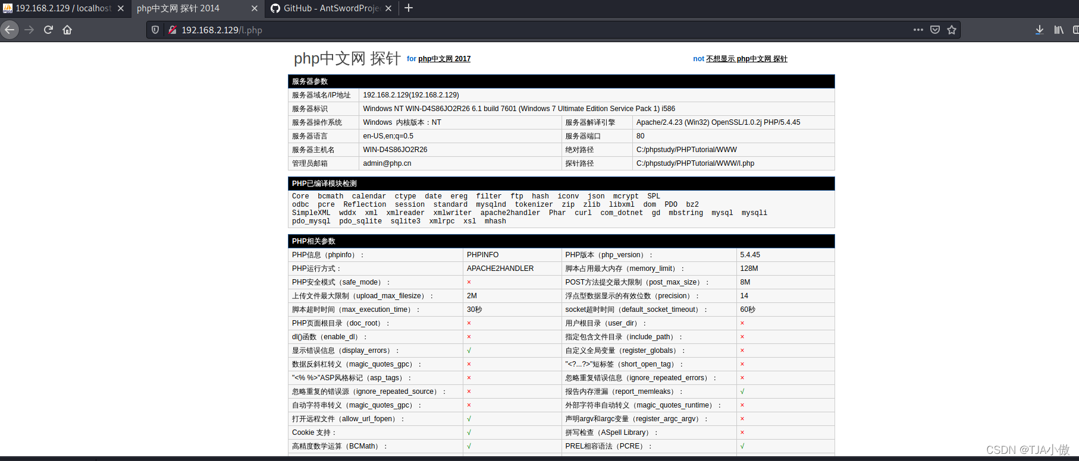
Task: Select the register_globals row label
Action: point(625,351)
